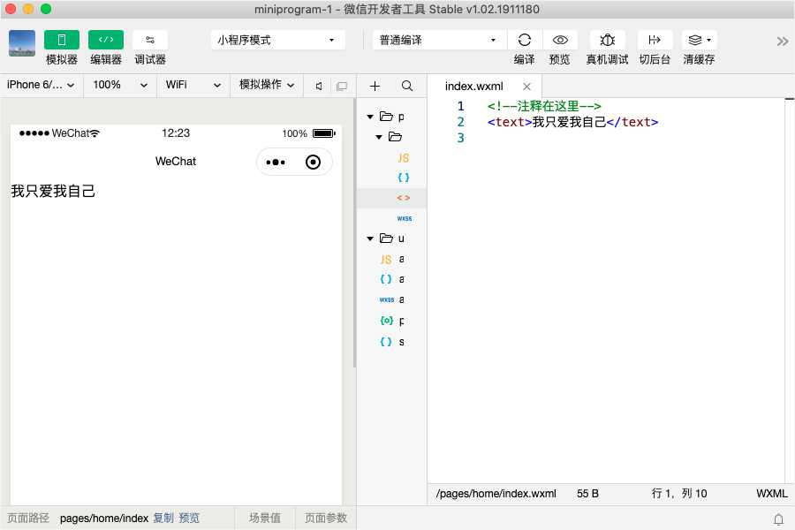Click editor code line 2 text tag
795x530 pixels.
(572, 122)
